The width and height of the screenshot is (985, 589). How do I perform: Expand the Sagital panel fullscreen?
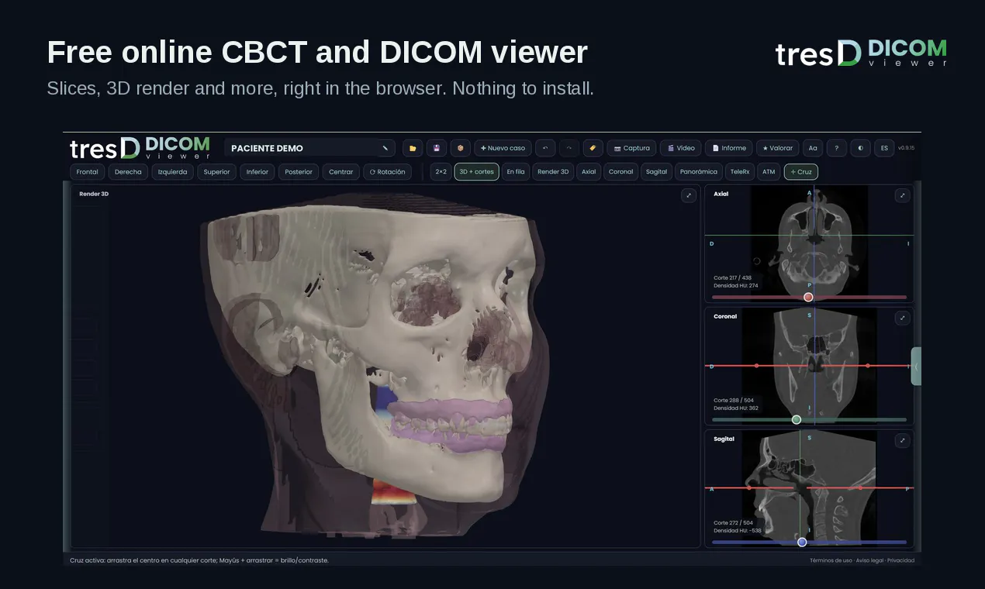click(902, 440)
